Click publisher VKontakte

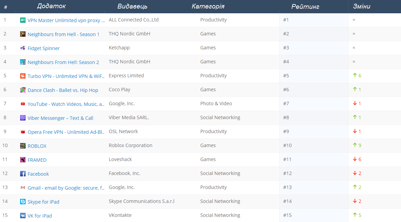tap(120, 215)
